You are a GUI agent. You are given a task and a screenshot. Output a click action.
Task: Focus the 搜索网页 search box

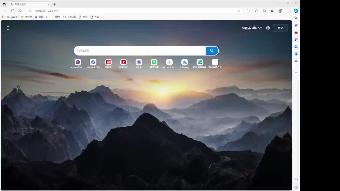(139, 51)
